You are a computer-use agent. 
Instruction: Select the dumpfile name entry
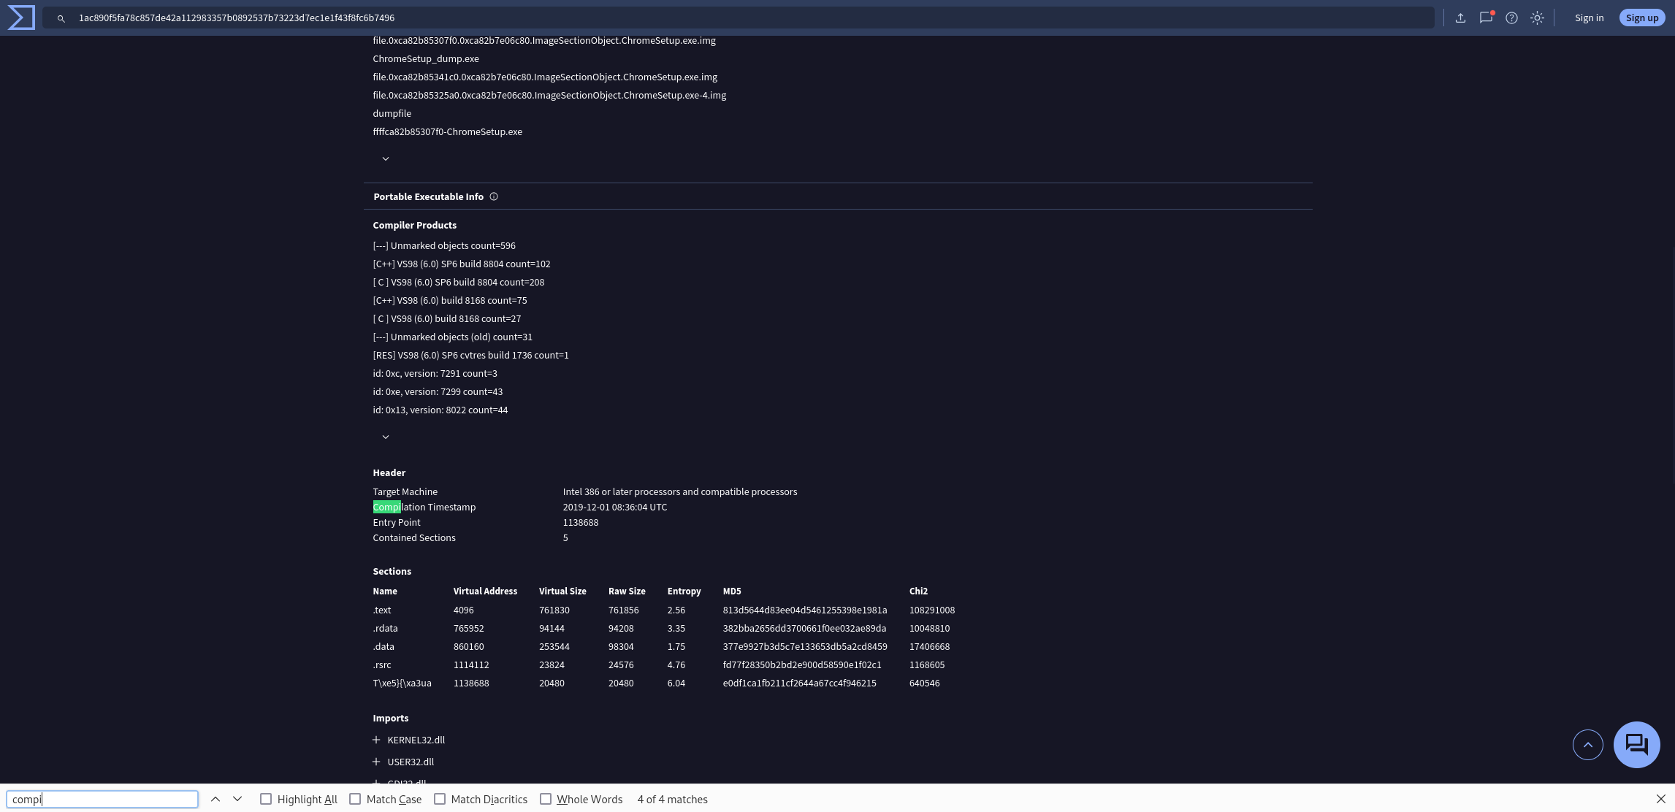(392, 113)
